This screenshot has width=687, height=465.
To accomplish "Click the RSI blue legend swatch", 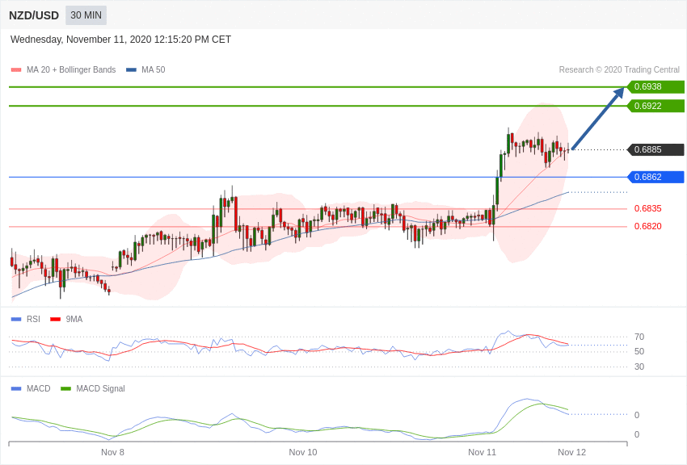I will [x=16, y=320].
